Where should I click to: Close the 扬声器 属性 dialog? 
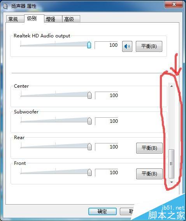pos(174,4)
